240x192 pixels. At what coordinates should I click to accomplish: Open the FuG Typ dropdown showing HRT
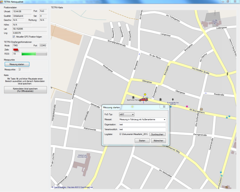[x=127, y=114]
